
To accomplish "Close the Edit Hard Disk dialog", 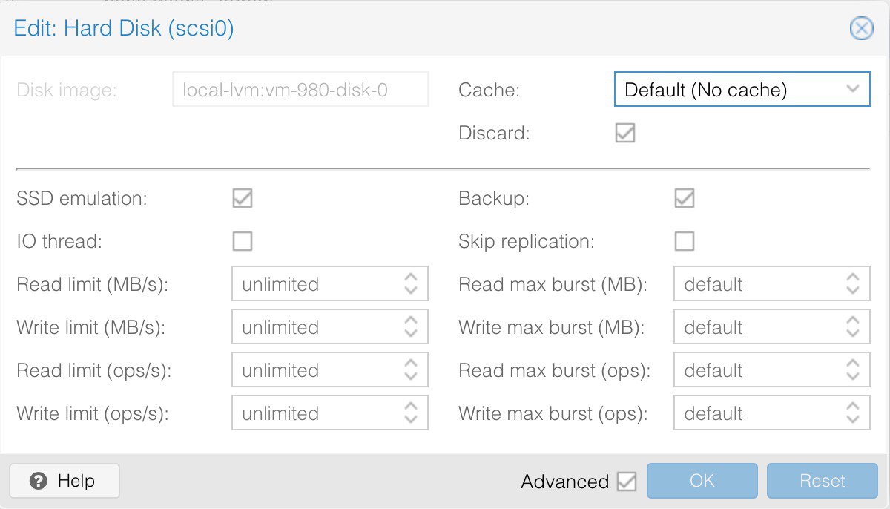I will tap(860, 29).
